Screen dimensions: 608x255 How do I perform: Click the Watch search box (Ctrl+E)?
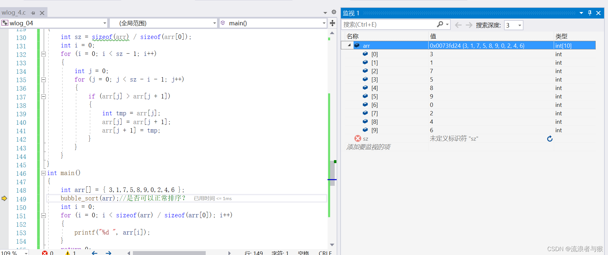point(389,25)
